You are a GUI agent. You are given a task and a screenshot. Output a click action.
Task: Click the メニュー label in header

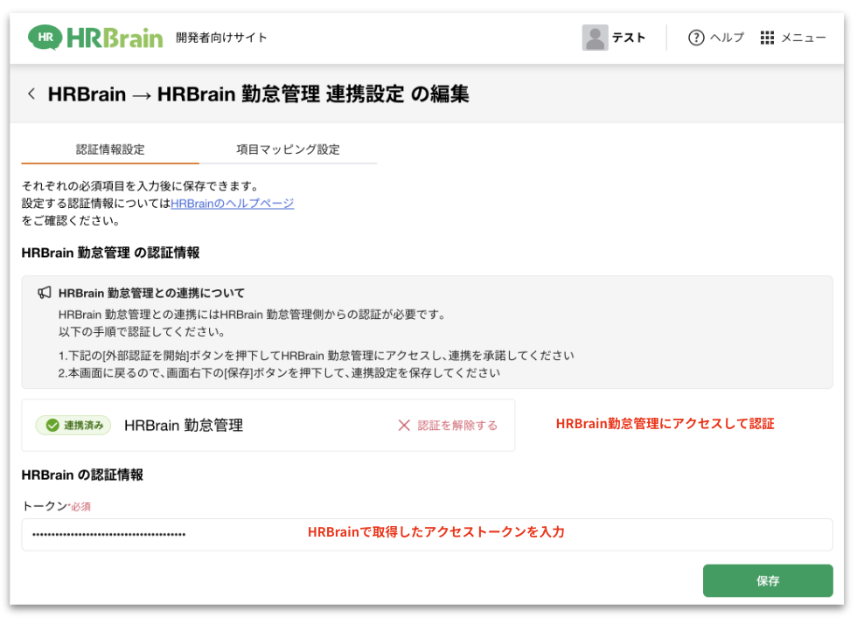coord(803,38)
